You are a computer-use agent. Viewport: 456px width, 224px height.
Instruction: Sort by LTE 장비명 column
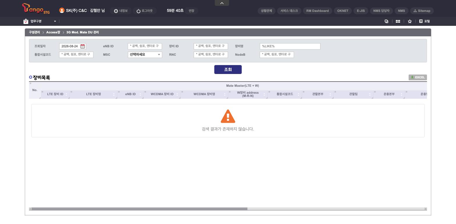[x=93, y=94]
